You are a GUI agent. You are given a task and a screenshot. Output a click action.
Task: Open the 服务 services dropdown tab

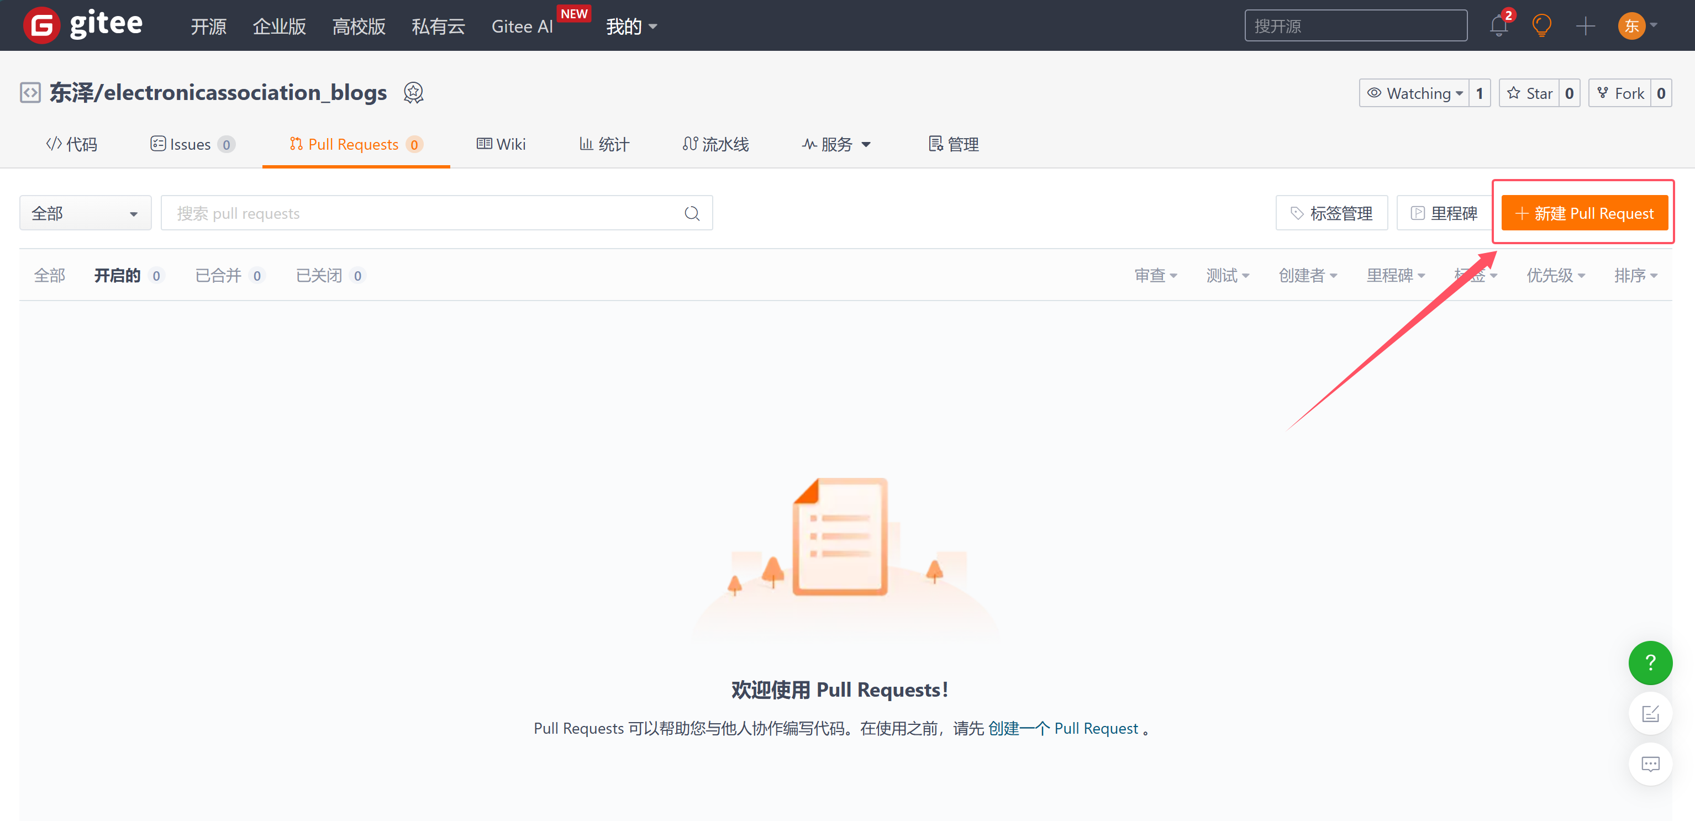(836, 144)
